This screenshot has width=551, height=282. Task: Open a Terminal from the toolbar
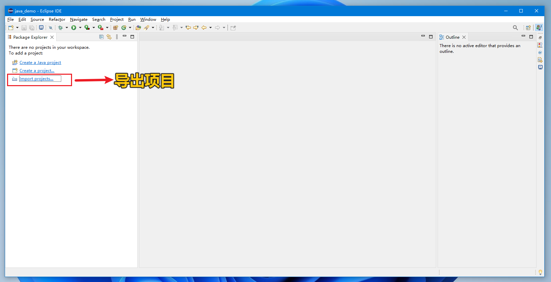(x=41, y=28)
